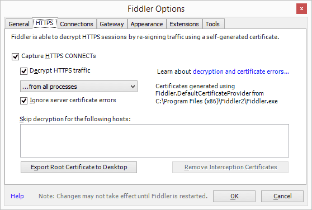Click 'Skip decryption for the following hosts' label
The height and width of the screenshot is (210, 312).
click(x=75, y=119)
